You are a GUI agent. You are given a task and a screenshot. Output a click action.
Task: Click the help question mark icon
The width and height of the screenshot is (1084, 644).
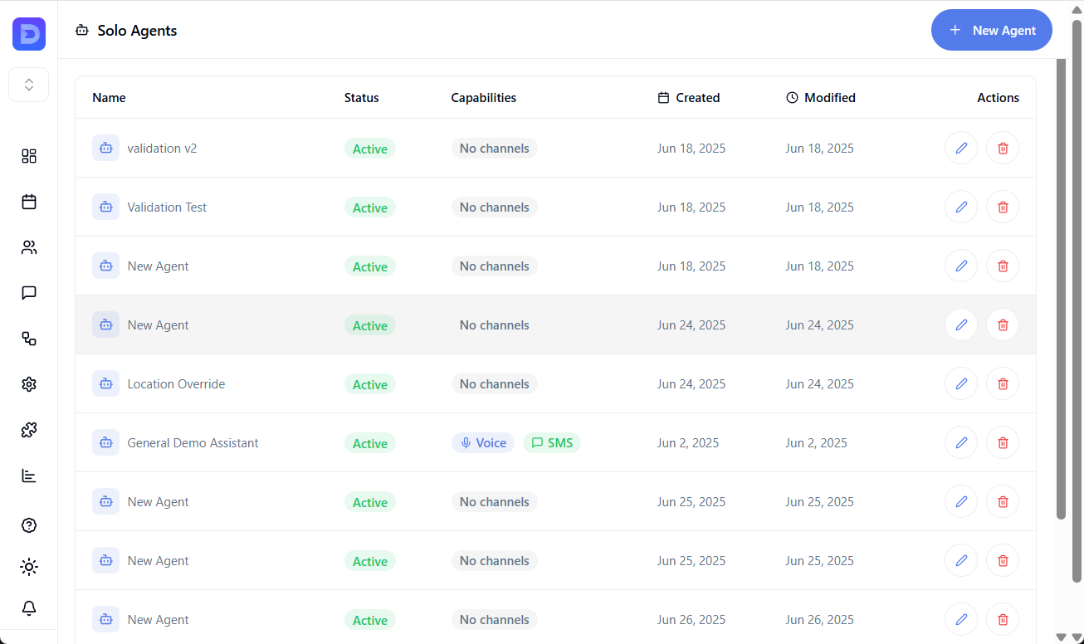point(29,525)
